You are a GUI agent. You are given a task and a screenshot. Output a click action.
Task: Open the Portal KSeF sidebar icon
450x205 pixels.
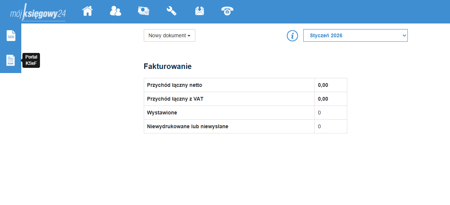pyautogui.click(x=11, y=60)
